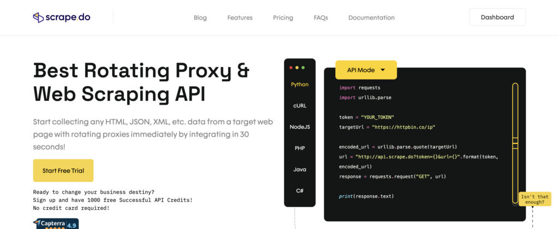Image resolution: width=559 pixels, height=229 pixels.
Task: Open the Blog page
Action: click(x=200, y=17)
